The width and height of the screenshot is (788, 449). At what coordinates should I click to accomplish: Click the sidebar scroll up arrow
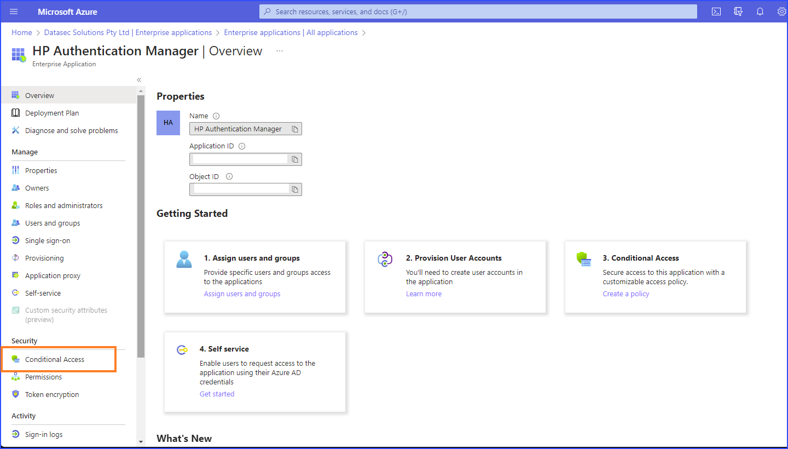coord(141,91)
